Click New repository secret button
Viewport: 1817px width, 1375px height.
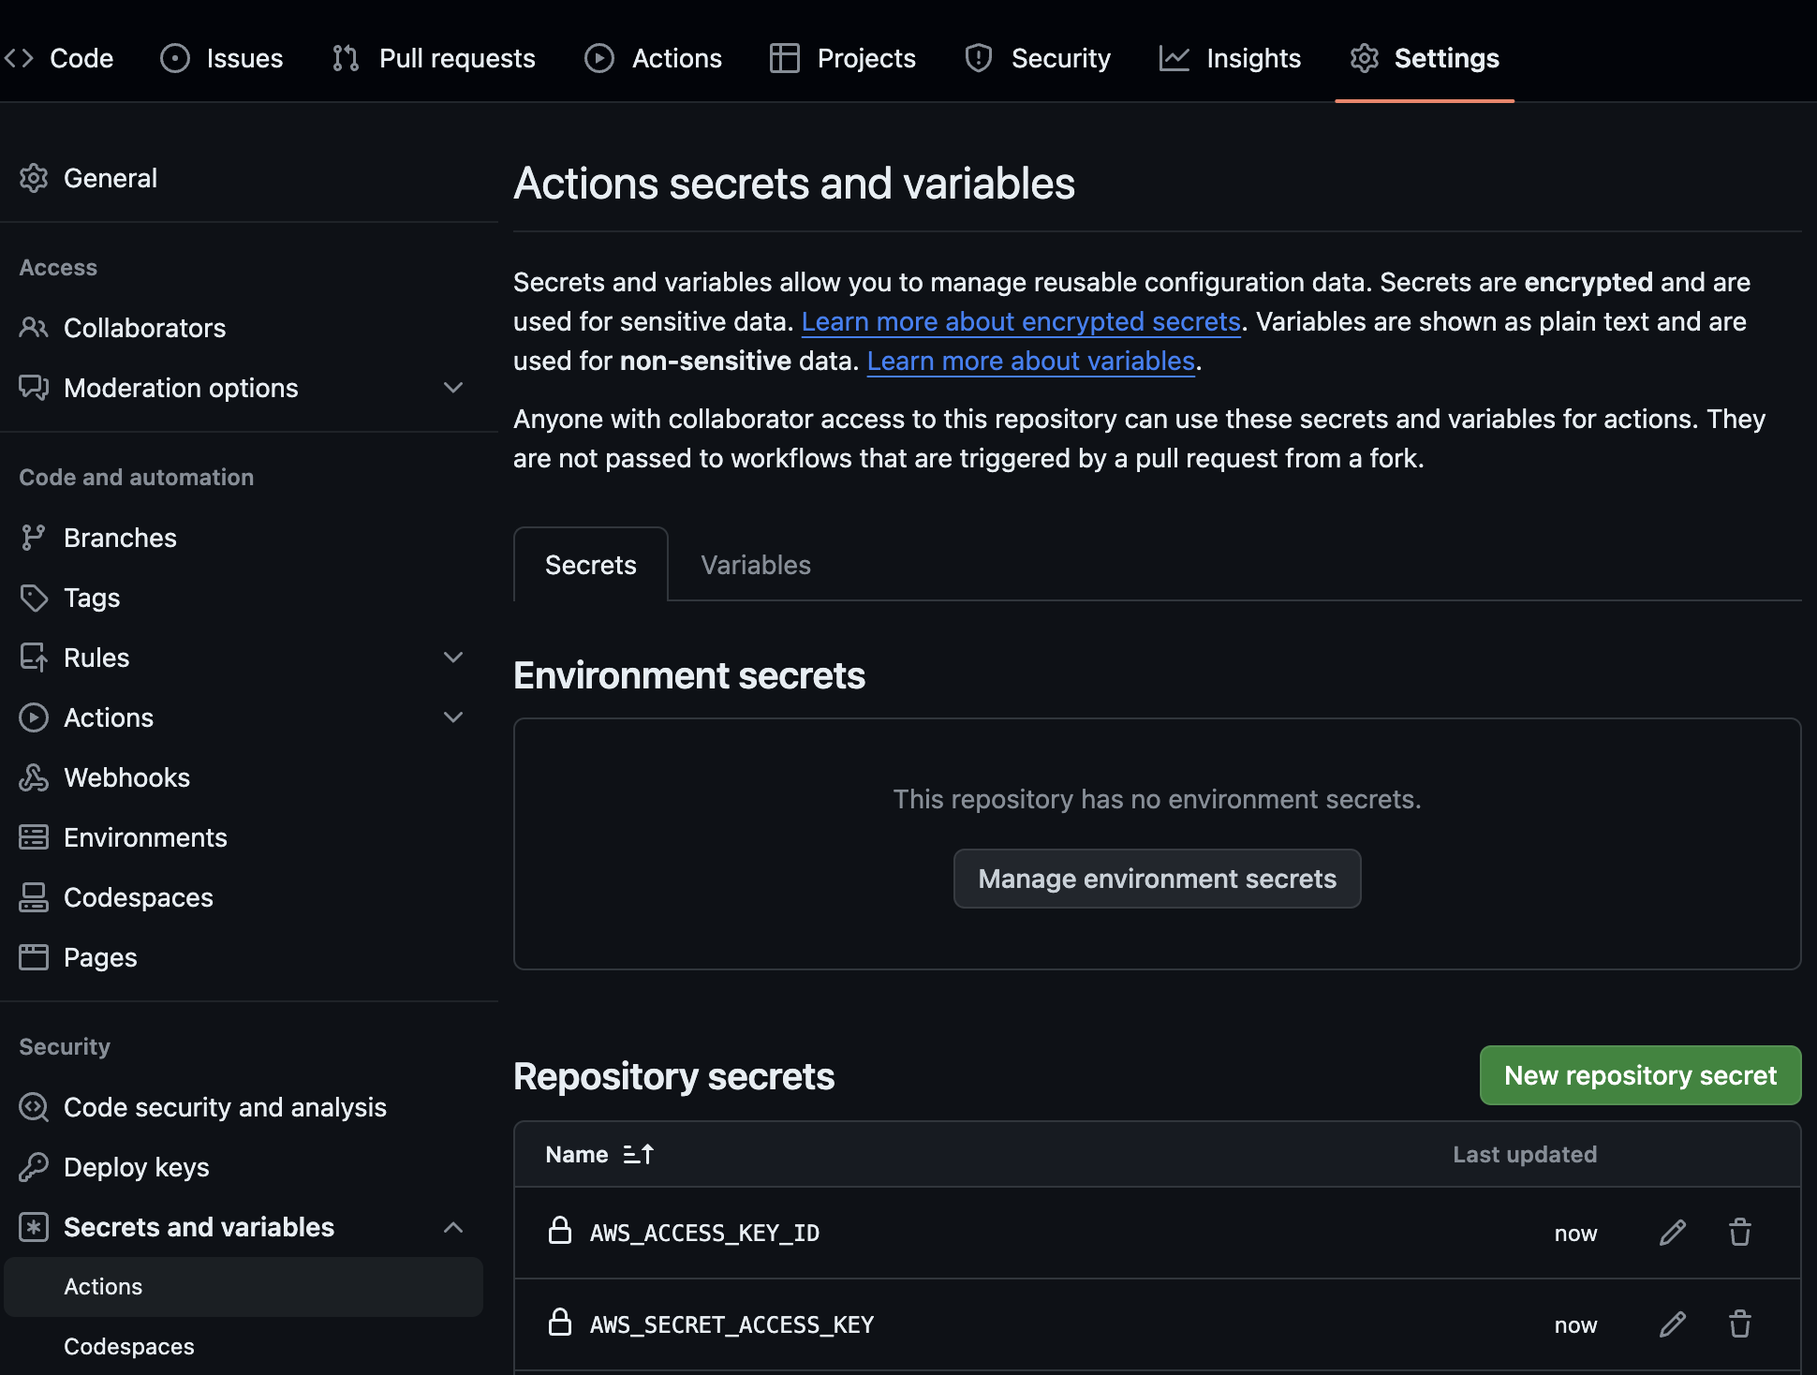click(x=1640, y=1075)
